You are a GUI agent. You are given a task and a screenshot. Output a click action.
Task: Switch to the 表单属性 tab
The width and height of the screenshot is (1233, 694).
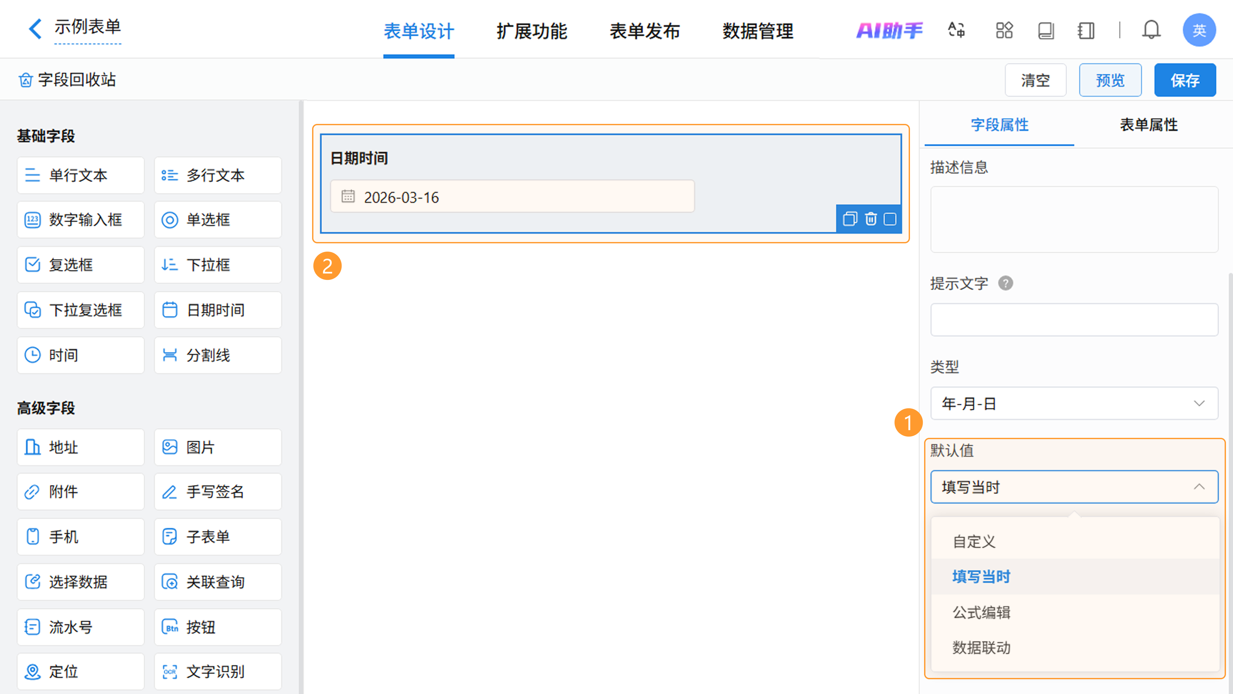click(x=1148, y=125)
